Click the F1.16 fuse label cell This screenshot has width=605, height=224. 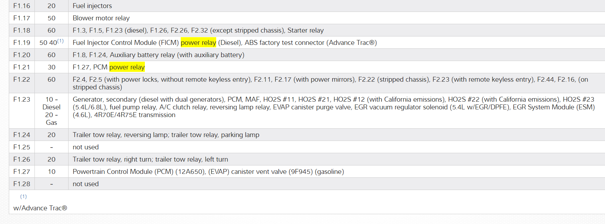[22, 6]
